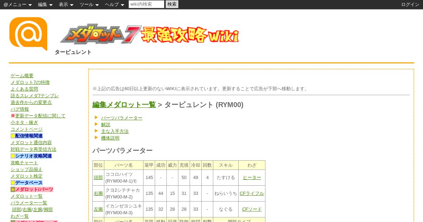Open メダロット検定 sidebar link
Screen dimensions: 423x222
26,176
